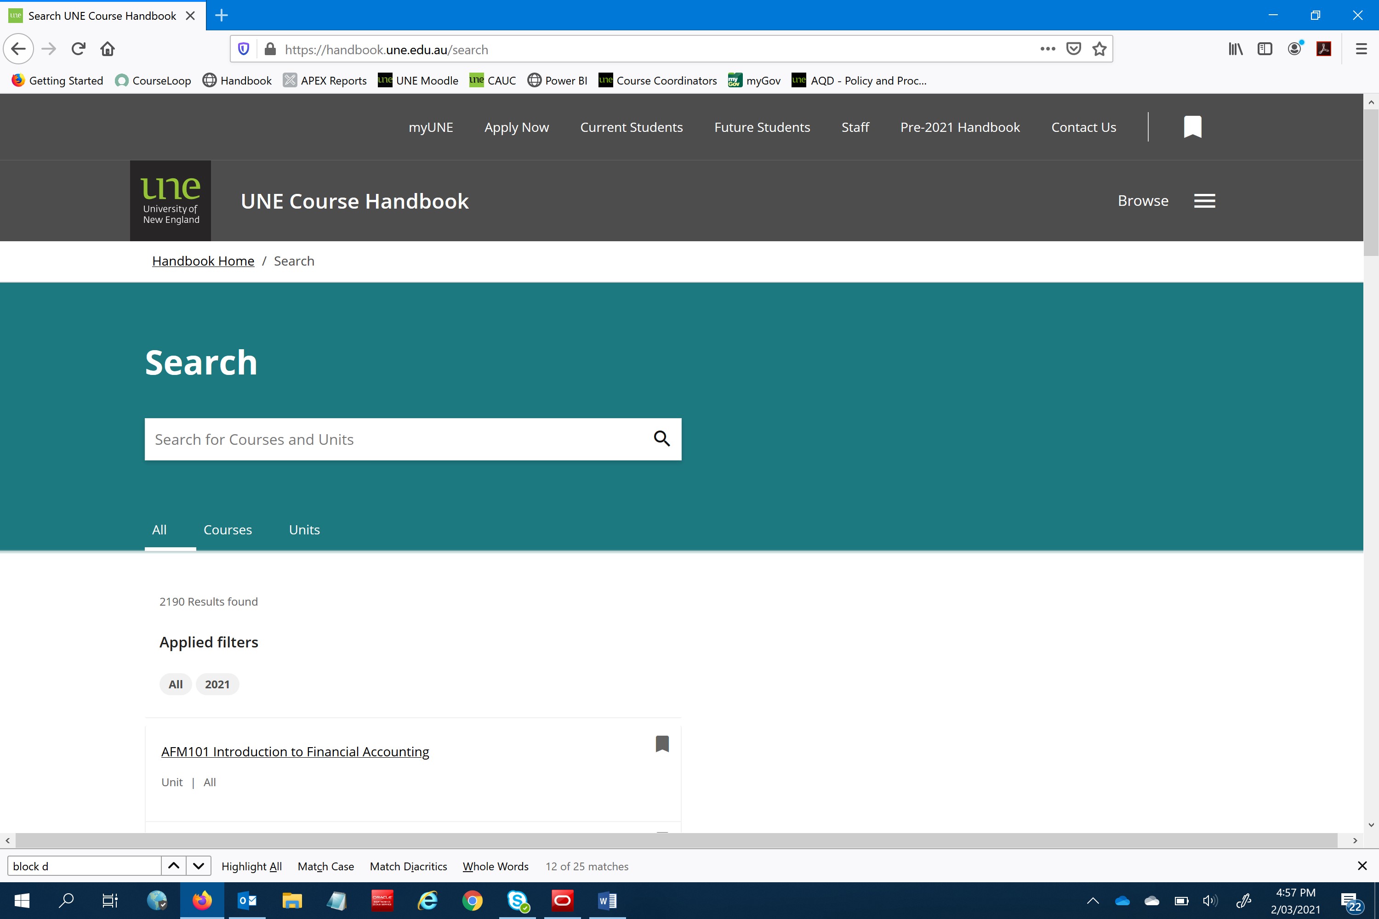Click the browser Back arrow button
This screenshot has height=919, width=1379.
(x=18, y=49)
